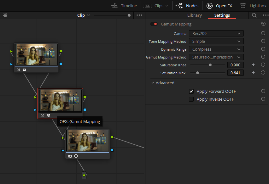The image size is (269, 184).
Task: Open the Lightbox view
Action: click(x=253, y=6)
